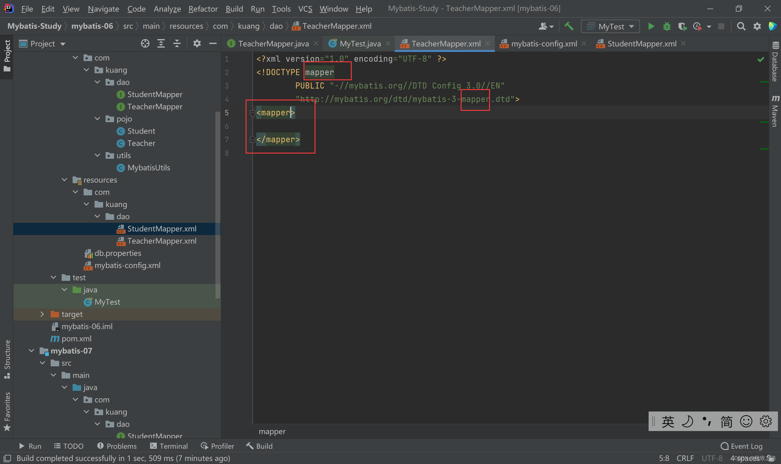Open the Terminal tool window

169,446
